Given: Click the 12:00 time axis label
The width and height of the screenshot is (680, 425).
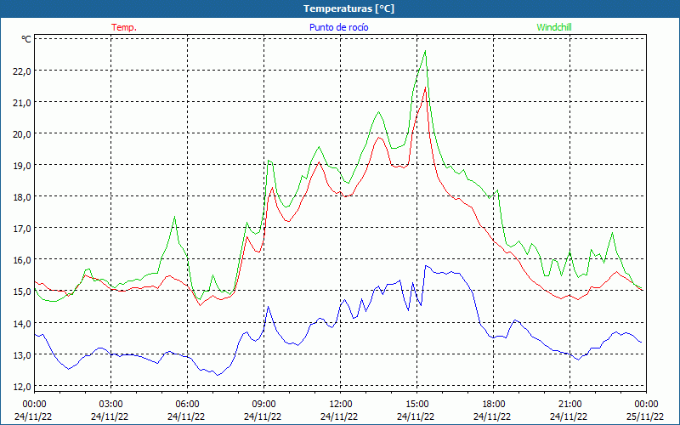Looking at the screenshot, I should 341,405.
